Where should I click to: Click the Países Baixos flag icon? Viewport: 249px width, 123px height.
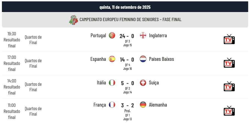(x=143, y=59)
